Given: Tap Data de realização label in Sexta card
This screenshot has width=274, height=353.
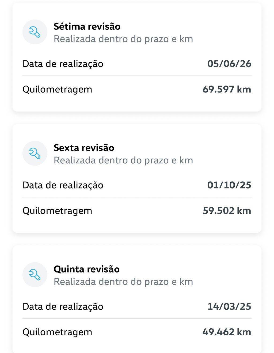Looking at the screenshot, I should pyautogui.click(x=63, y=186).
